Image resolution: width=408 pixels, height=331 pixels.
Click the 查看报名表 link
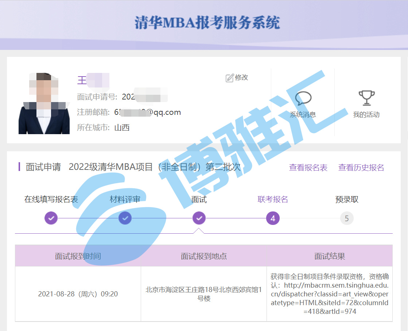pyautogui.click(x=308, y=167)
